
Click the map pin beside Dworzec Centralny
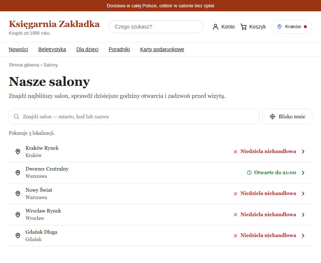18,173
